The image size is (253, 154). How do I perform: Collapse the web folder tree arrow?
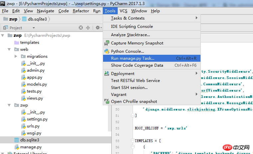pyautogui.click(x=9, y=49)
